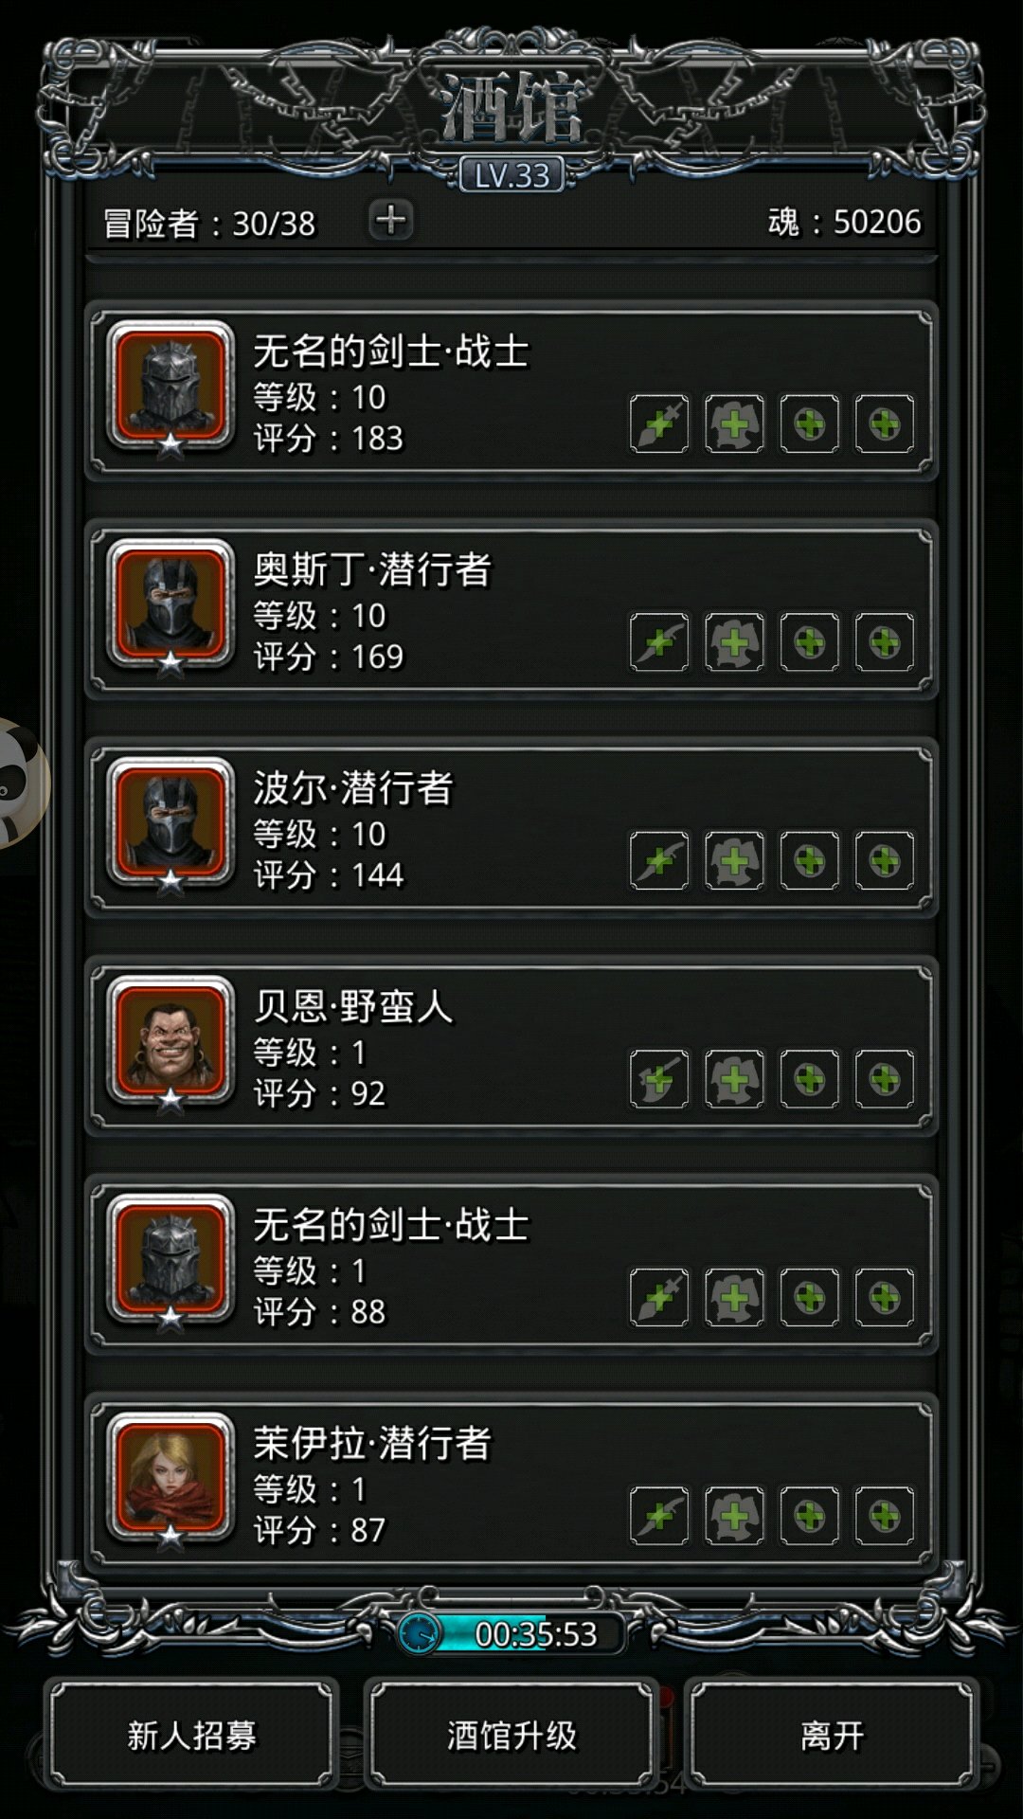Tap the 魂 soul currency counter
Image resolution: width=1023 pixels, height=1819 pixels.
844,222
